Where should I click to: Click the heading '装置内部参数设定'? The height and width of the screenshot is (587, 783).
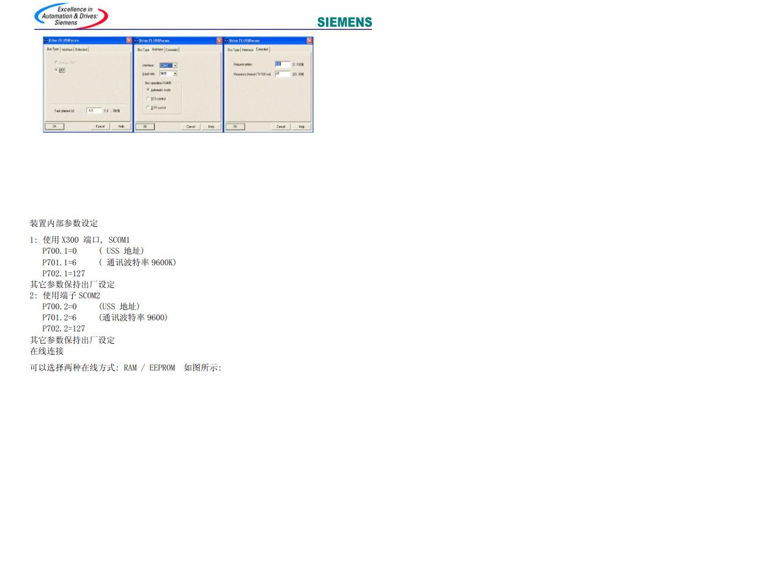tap(64, 223)
